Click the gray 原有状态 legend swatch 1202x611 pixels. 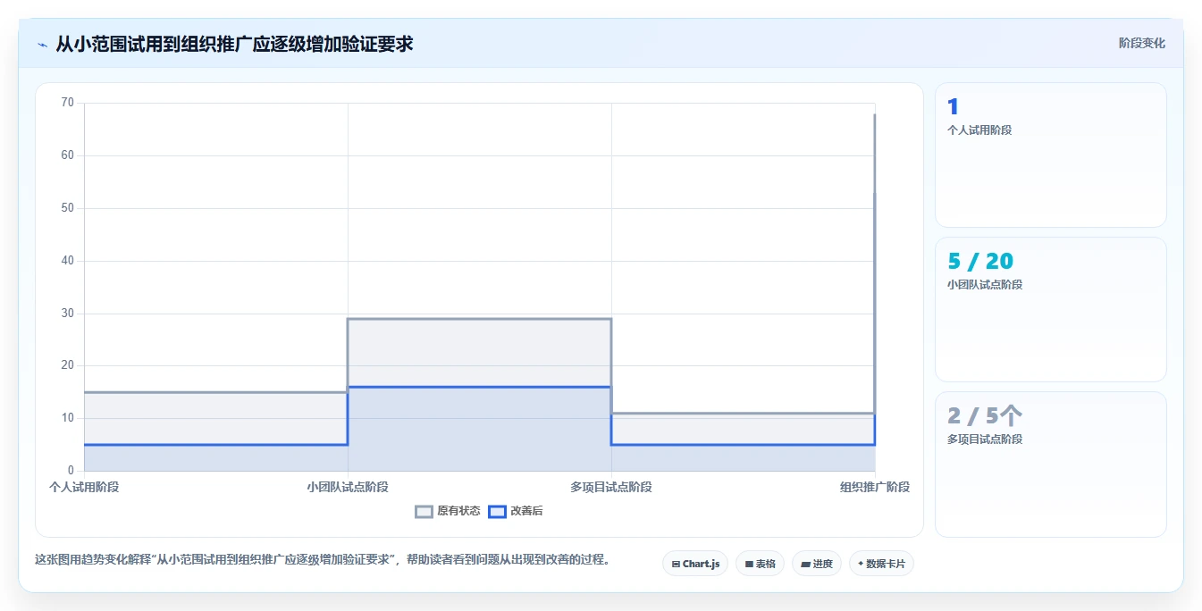click(x=424, y=511)
